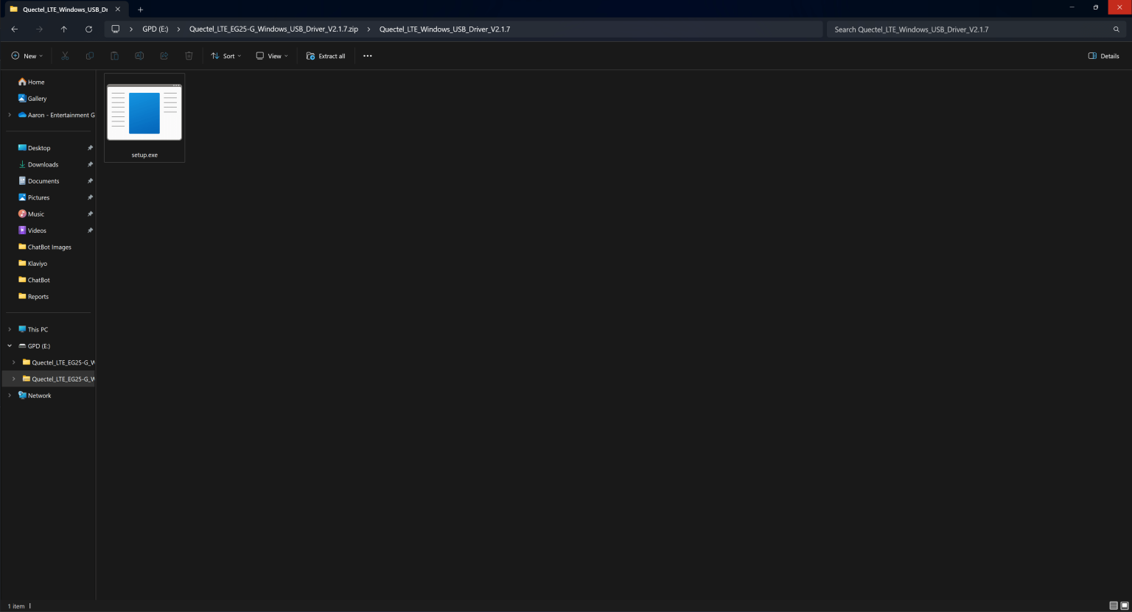Open the See more ellipsis menu
This screenshot has height=612, width=1132.
[367, 56]
